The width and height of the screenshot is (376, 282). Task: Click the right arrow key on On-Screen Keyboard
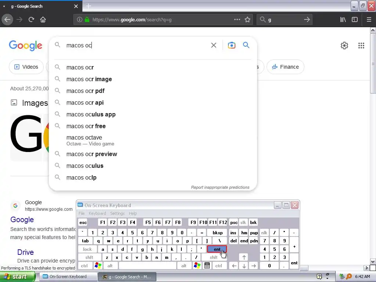coord(254,266)
